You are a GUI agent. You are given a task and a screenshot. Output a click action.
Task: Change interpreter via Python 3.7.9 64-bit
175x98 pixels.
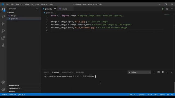9,94
